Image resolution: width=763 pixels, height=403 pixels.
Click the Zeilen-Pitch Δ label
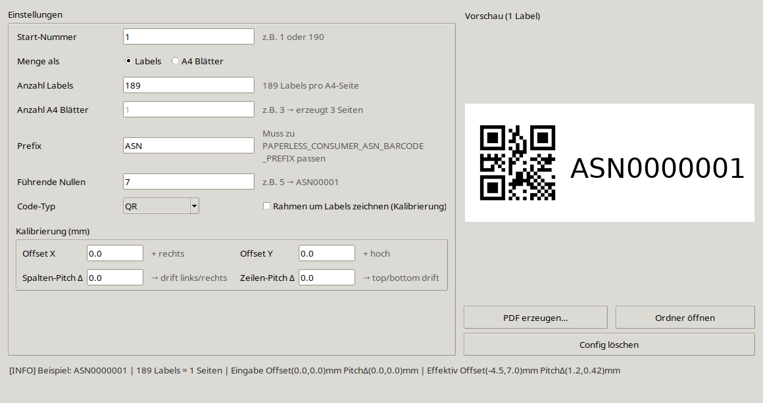point(267,278)
